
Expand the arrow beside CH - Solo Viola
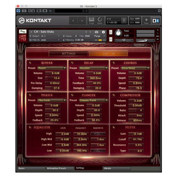pos(31,32)
